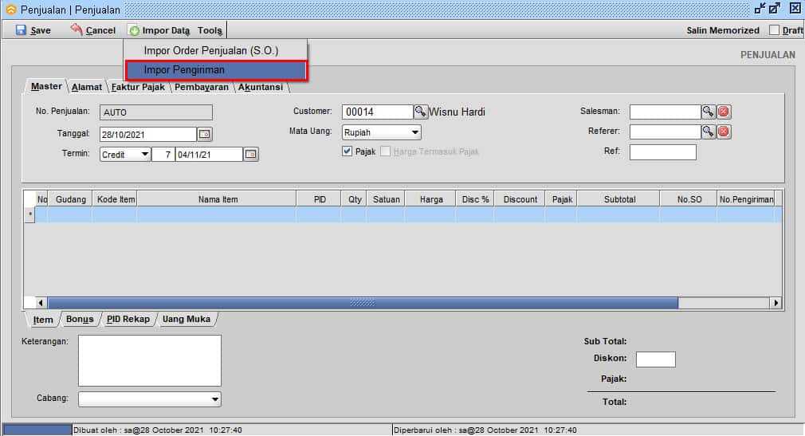
Task: Click the Cancel undo arrow icon
Action: point(77,30)
